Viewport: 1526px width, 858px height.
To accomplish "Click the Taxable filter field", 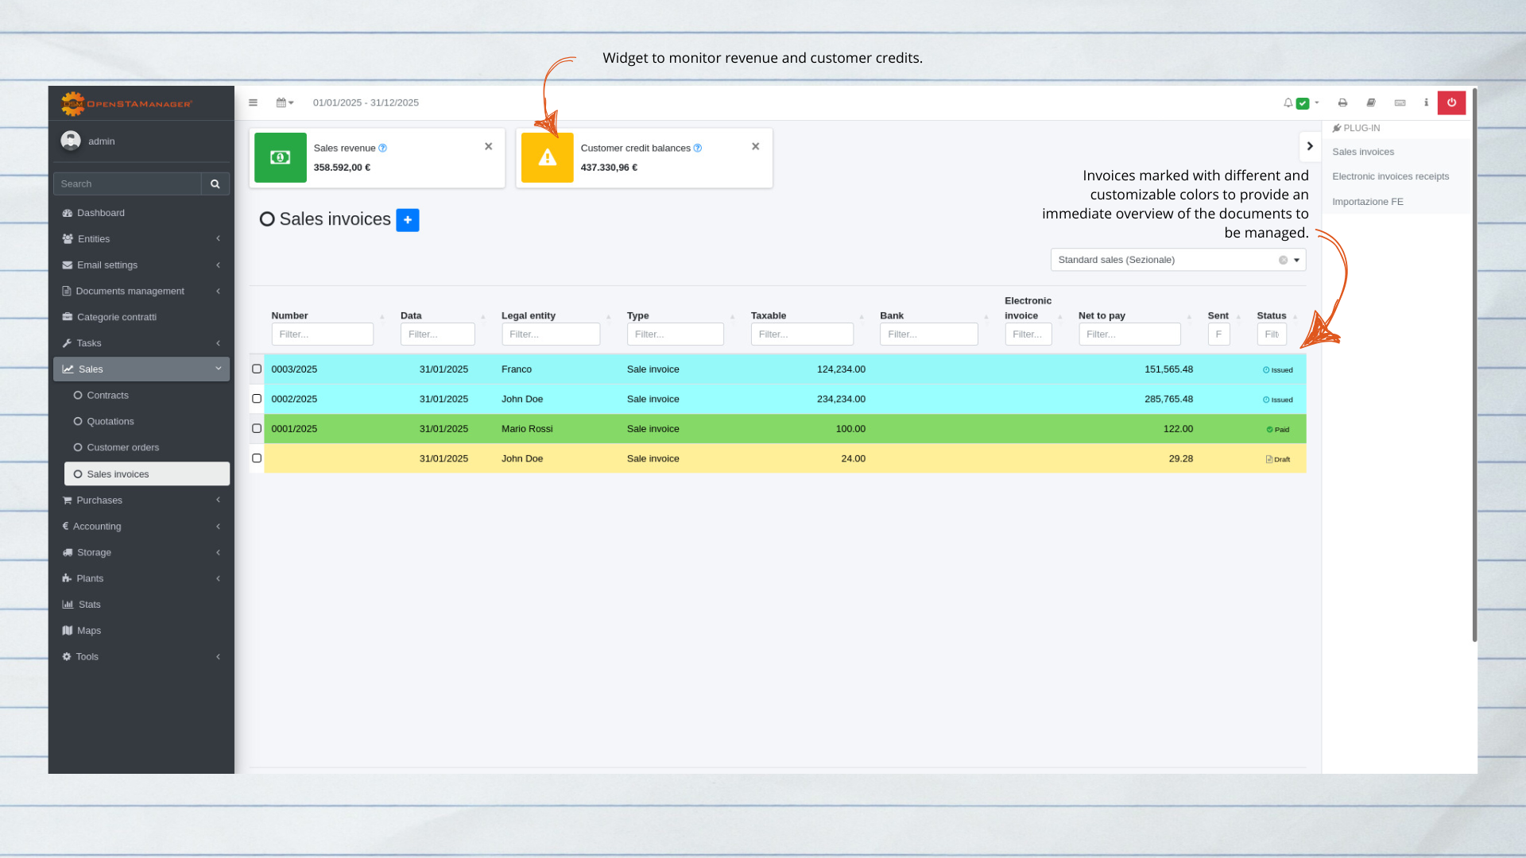I will [x=802, y=334].
